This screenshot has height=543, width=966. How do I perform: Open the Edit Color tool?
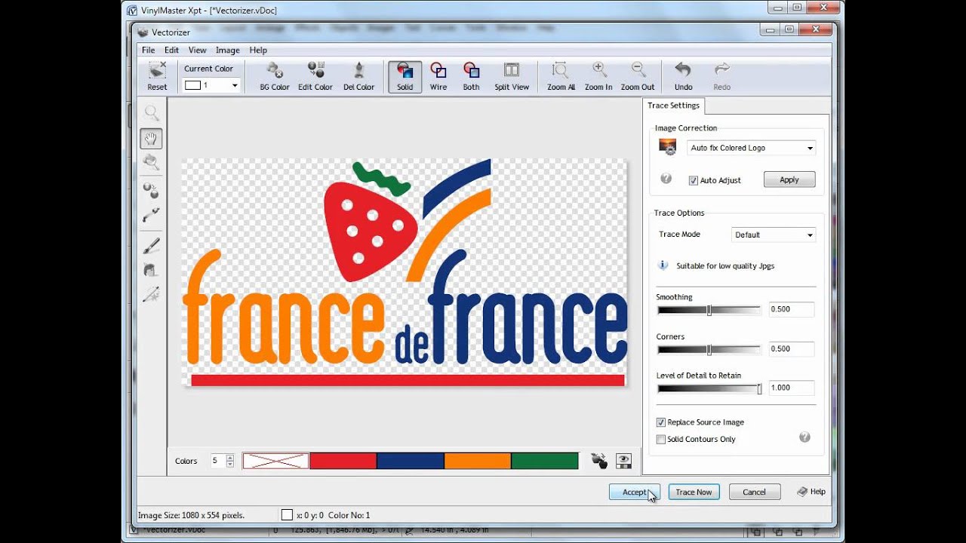[x=315, y=77]
